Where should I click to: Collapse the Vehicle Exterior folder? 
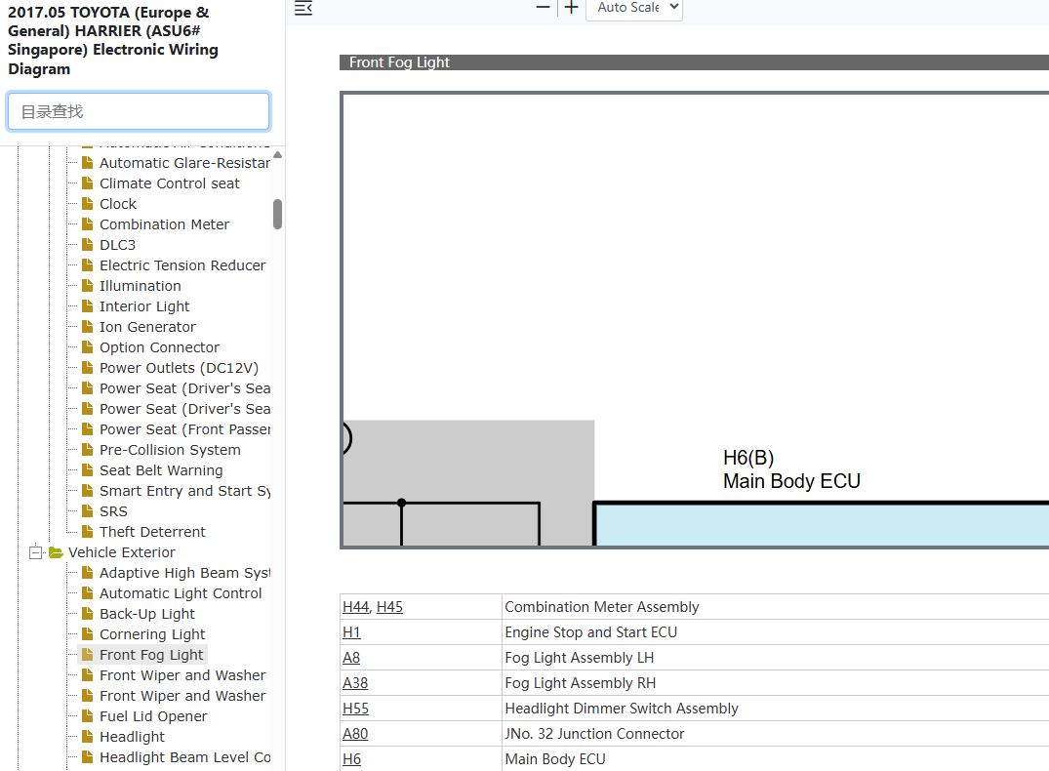tap(35, 552)
